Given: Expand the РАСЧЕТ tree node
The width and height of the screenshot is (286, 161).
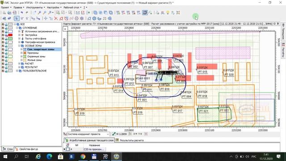Looking at the screenshot, I should (19, 64).
